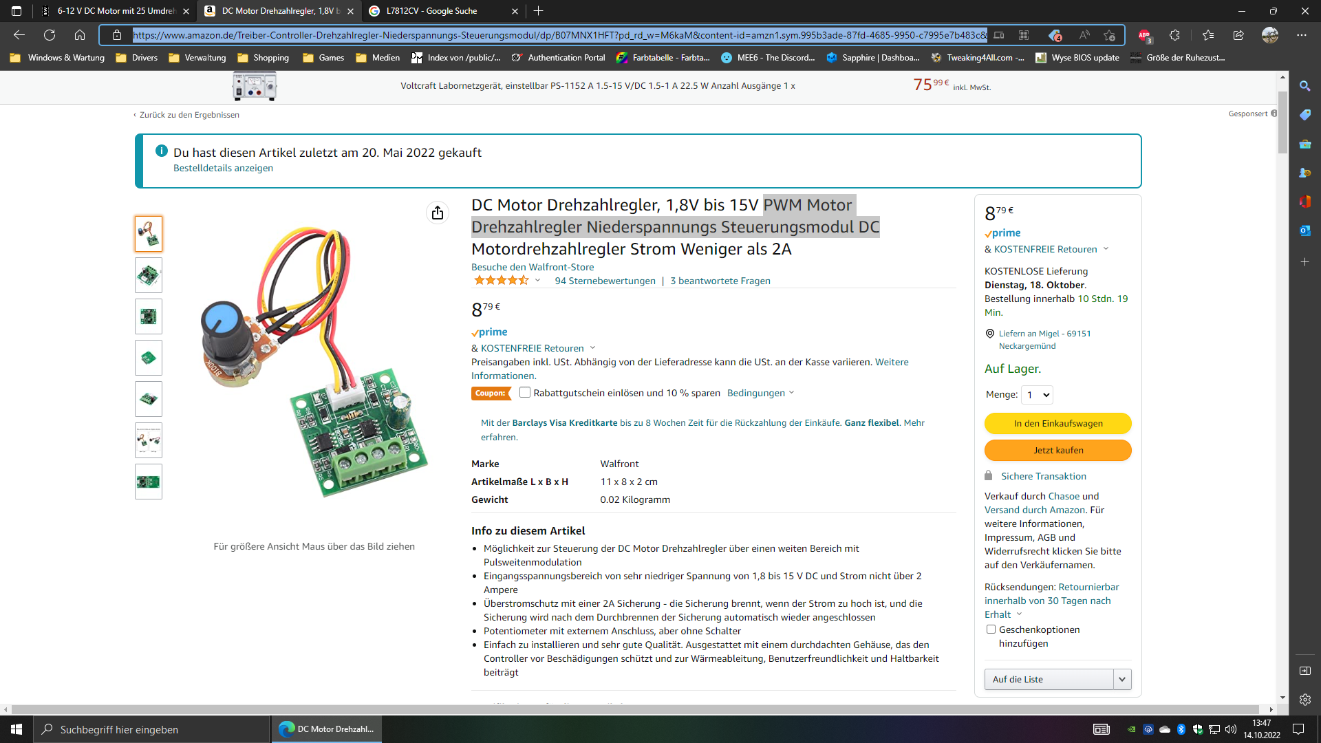Click the vertical page scrollbar thumb

[x=1282, y=122]
